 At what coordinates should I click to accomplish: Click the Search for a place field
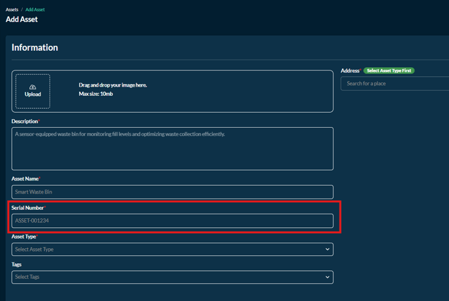[x=395, y=83]
